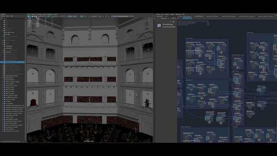Open the ACES view transform dropdown
This screenshot has height=156, width=277.
(x=123, y=16)
